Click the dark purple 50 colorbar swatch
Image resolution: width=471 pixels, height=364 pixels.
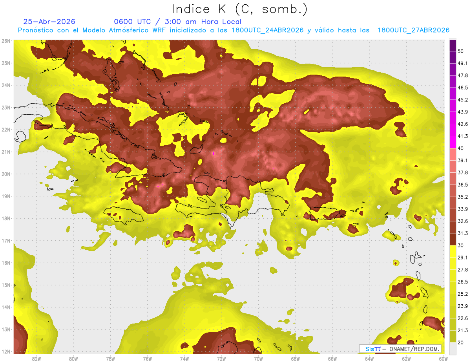tap(453, 46)
